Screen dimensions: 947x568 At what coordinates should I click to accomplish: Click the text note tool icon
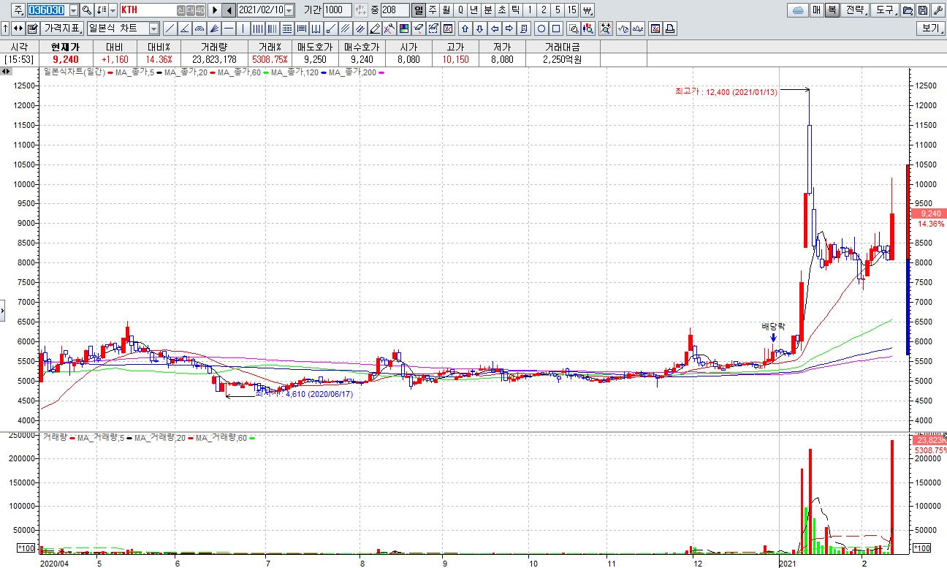[523, 29]
